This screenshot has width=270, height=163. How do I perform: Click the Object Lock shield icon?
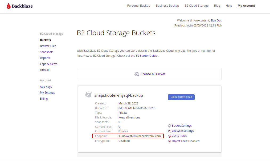tap(170, 141)
